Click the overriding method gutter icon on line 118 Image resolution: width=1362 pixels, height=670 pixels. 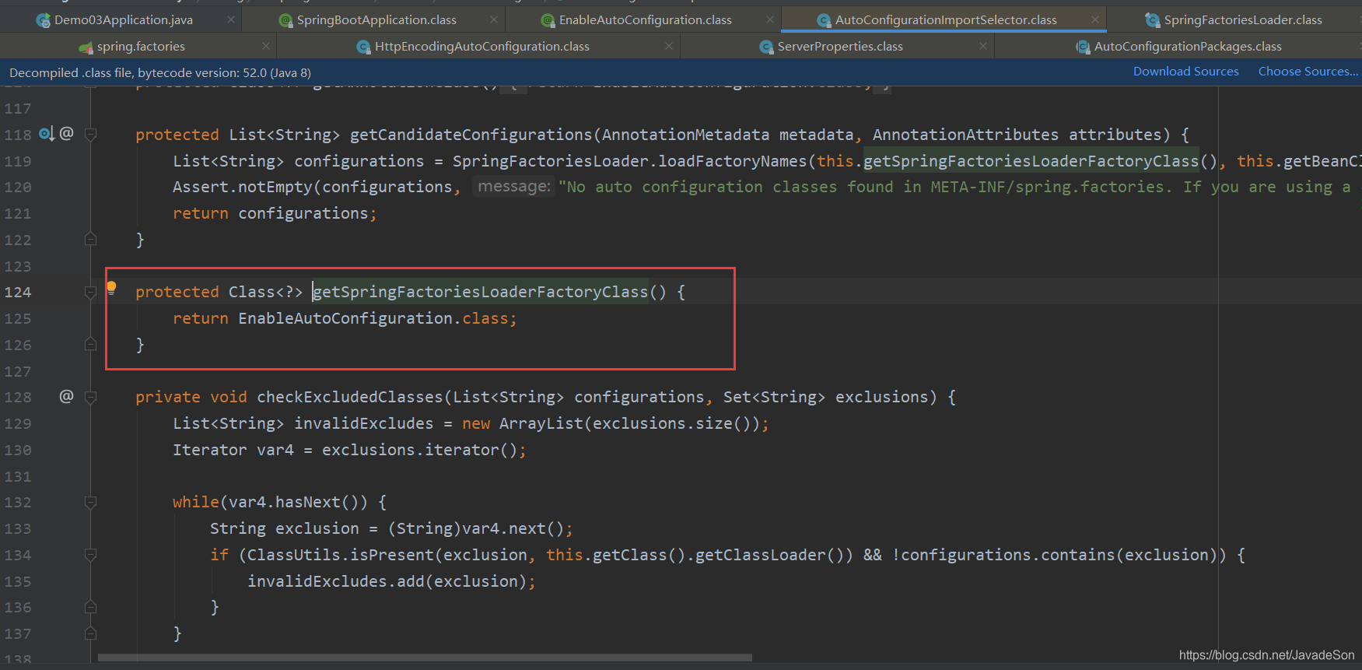tap(47, 134)
